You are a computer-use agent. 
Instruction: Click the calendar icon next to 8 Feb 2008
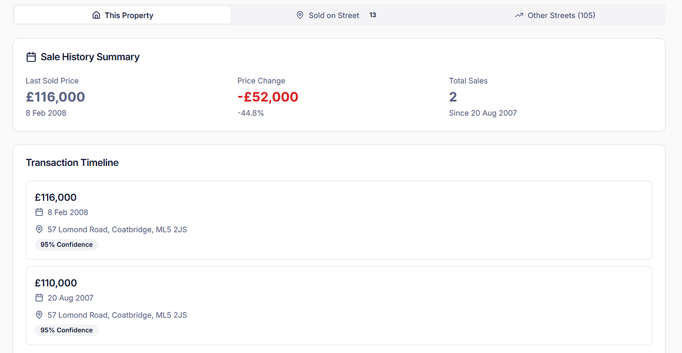click(x=39, y=212)
